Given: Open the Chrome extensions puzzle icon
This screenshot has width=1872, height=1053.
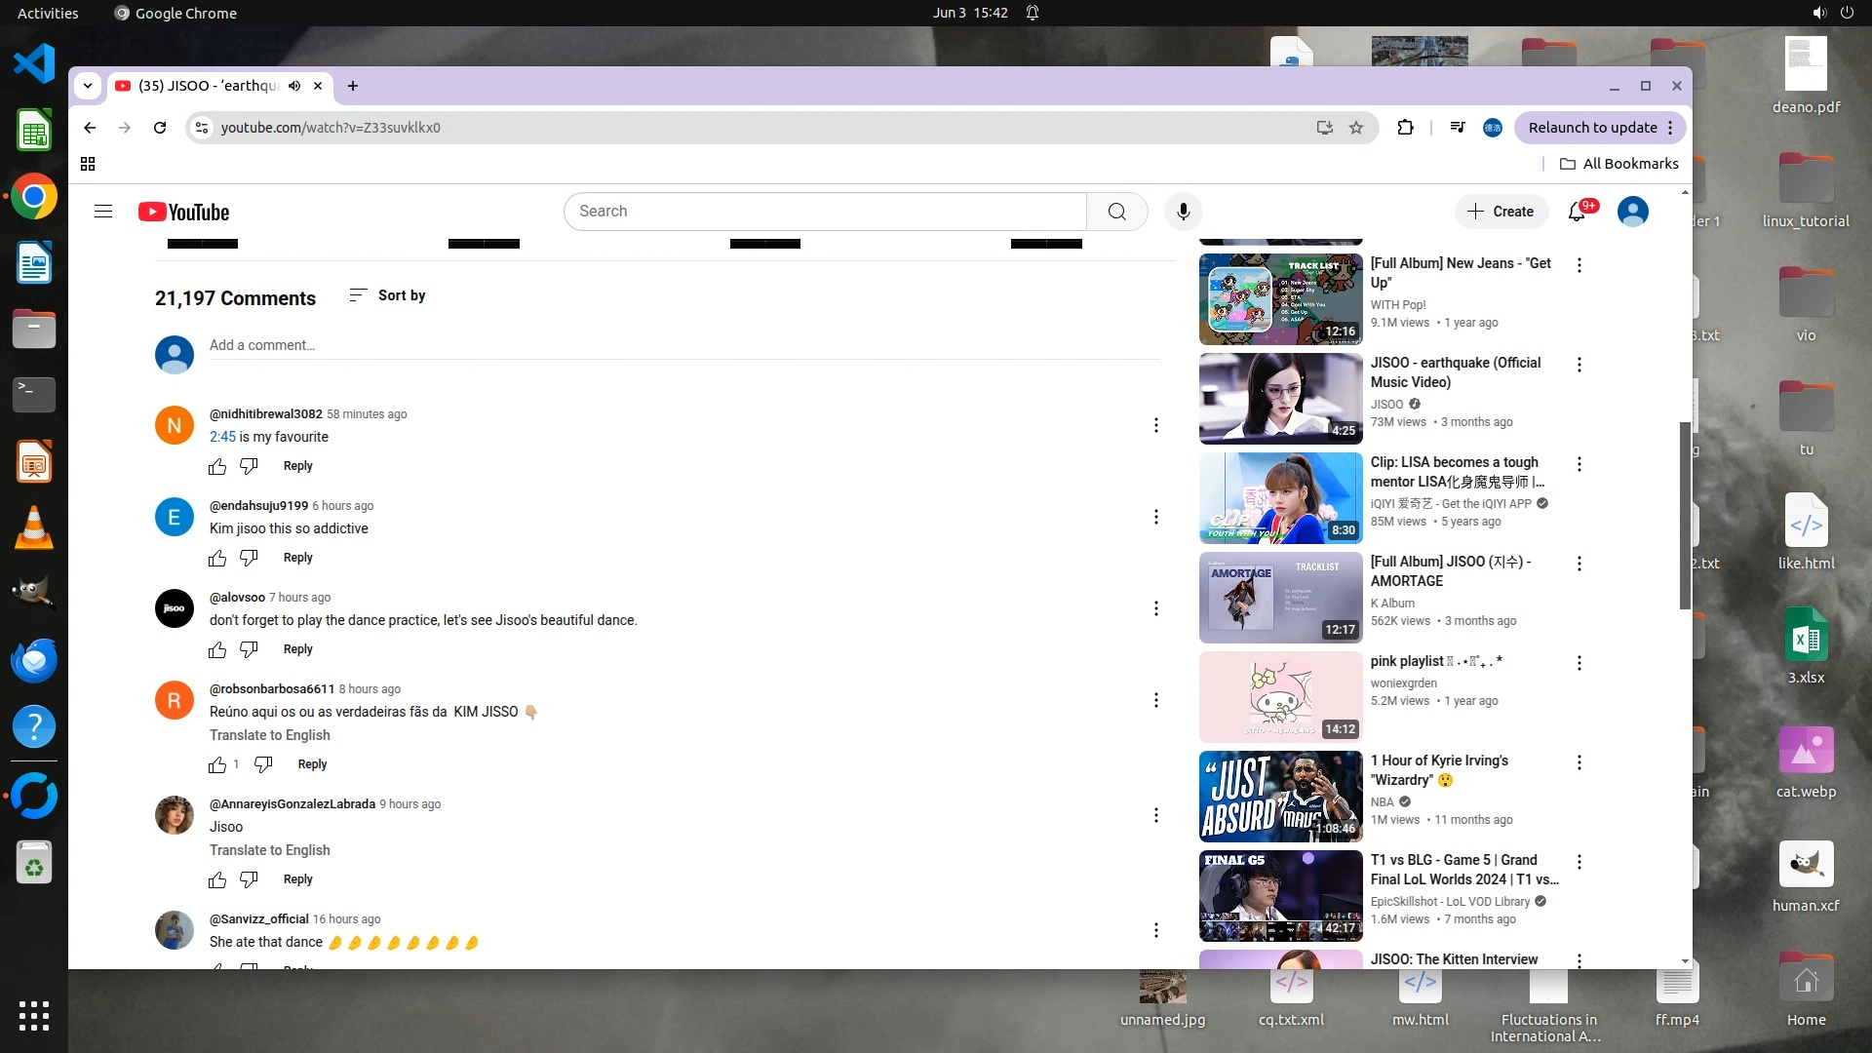Looking at the screenshot, I should click(1405, 128).
